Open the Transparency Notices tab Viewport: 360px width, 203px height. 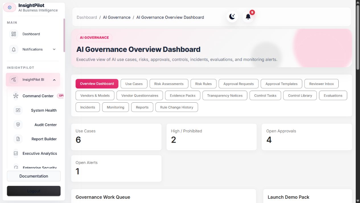tap(225, 96)
